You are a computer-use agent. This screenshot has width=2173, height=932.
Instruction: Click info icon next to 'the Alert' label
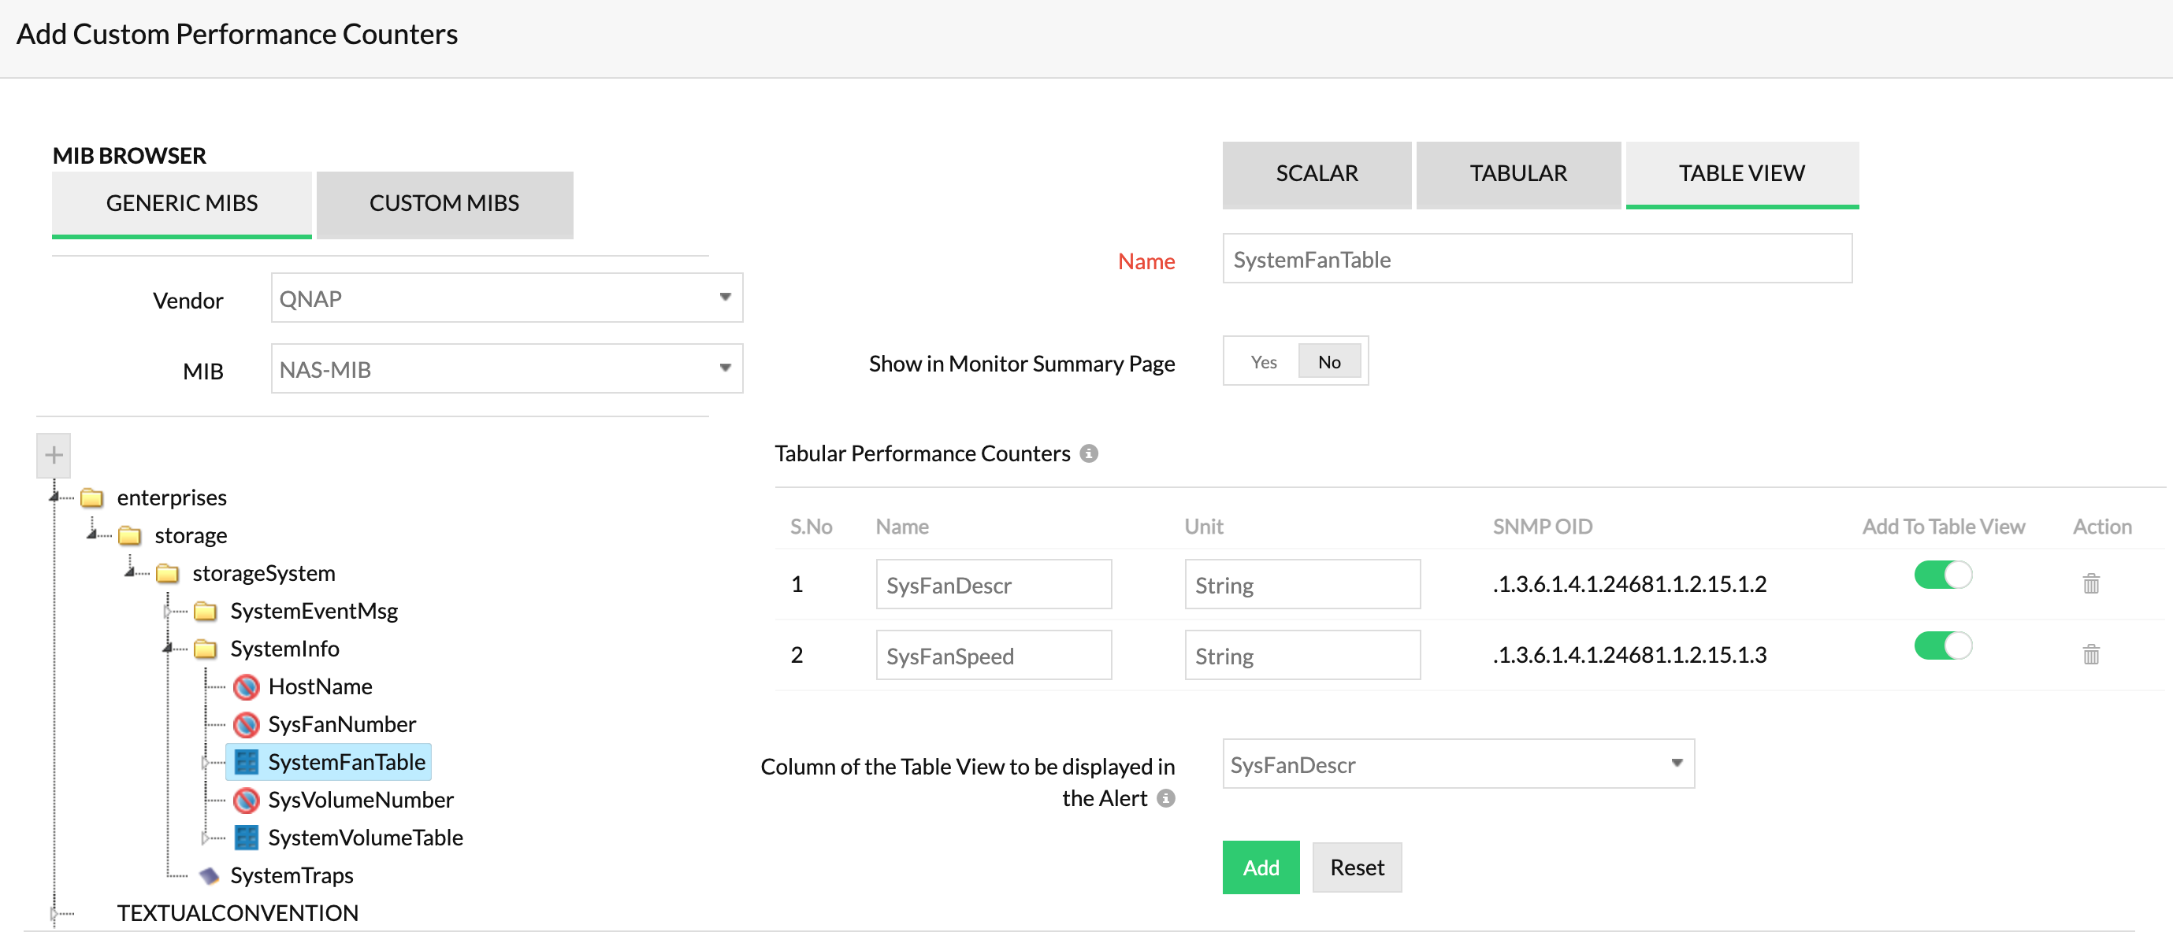coord(1166,798)
